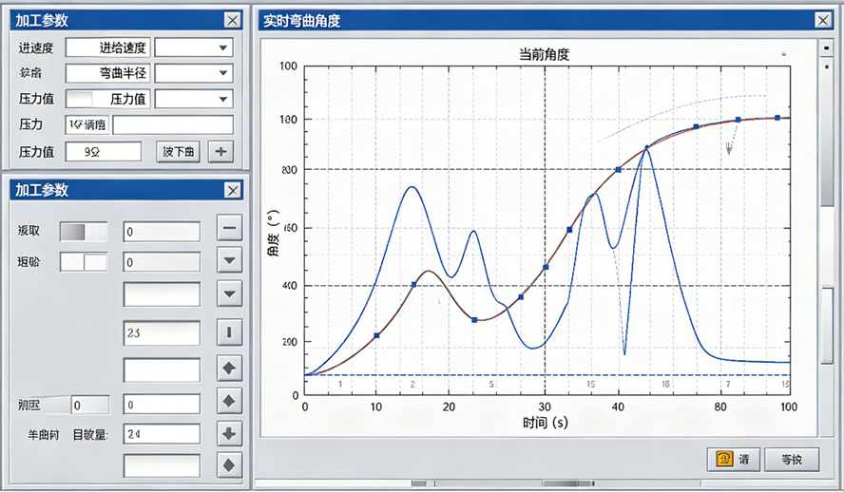The image size is (844, 492).
Task: Click the chart data point at 40 seconds
Action: coord(618,170)
